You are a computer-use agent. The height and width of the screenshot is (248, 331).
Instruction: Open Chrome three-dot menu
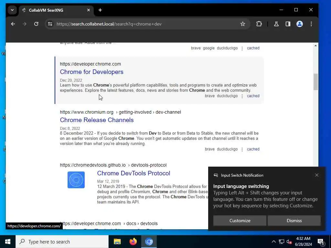pyautogui.click(x=311, y=24)
